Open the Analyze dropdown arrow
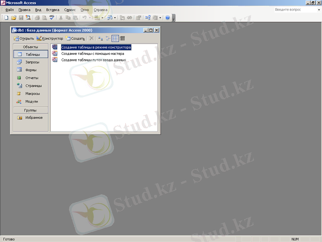Viewport: 322px width, 242px height. tap(115, 18)
